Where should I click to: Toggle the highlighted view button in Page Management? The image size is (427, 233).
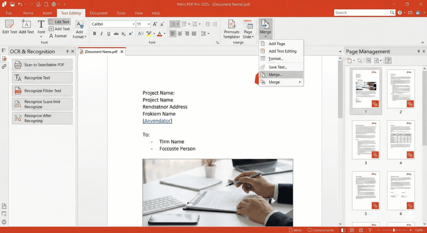pos(388,61)
